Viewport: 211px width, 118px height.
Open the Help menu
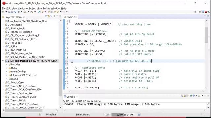(x=64, y=8)
